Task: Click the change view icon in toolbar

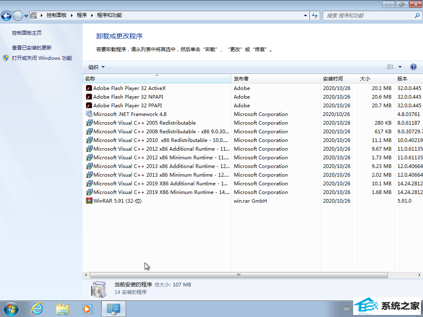Action: click(390, 67)
